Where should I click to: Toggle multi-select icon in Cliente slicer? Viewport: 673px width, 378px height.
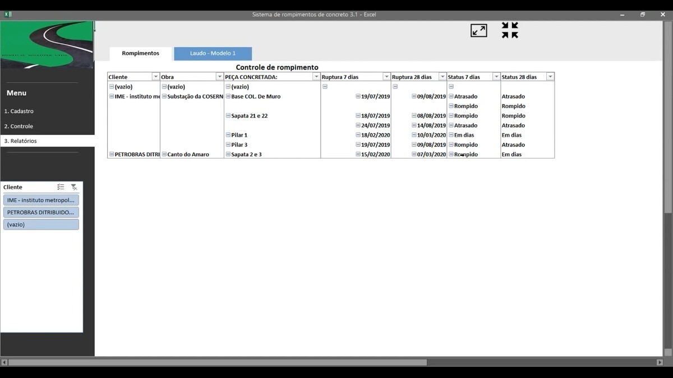coord(61,187)
